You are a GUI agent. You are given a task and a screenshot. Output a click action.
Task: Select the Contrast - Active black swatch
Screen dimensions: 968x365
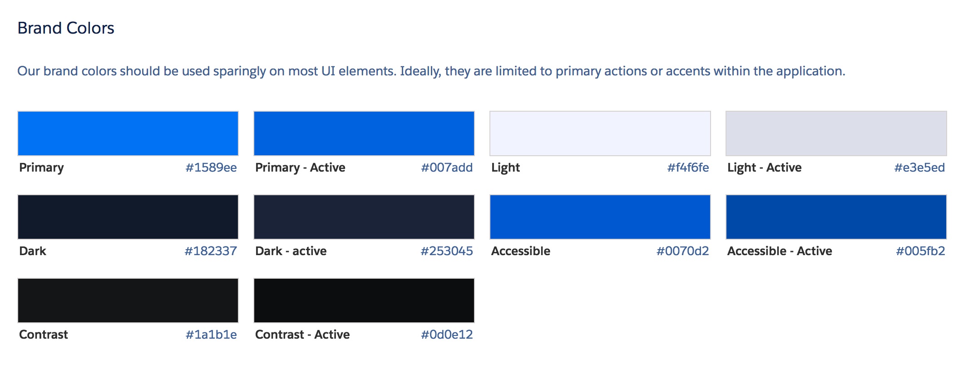pyautogui.click(x=364, y=301)
